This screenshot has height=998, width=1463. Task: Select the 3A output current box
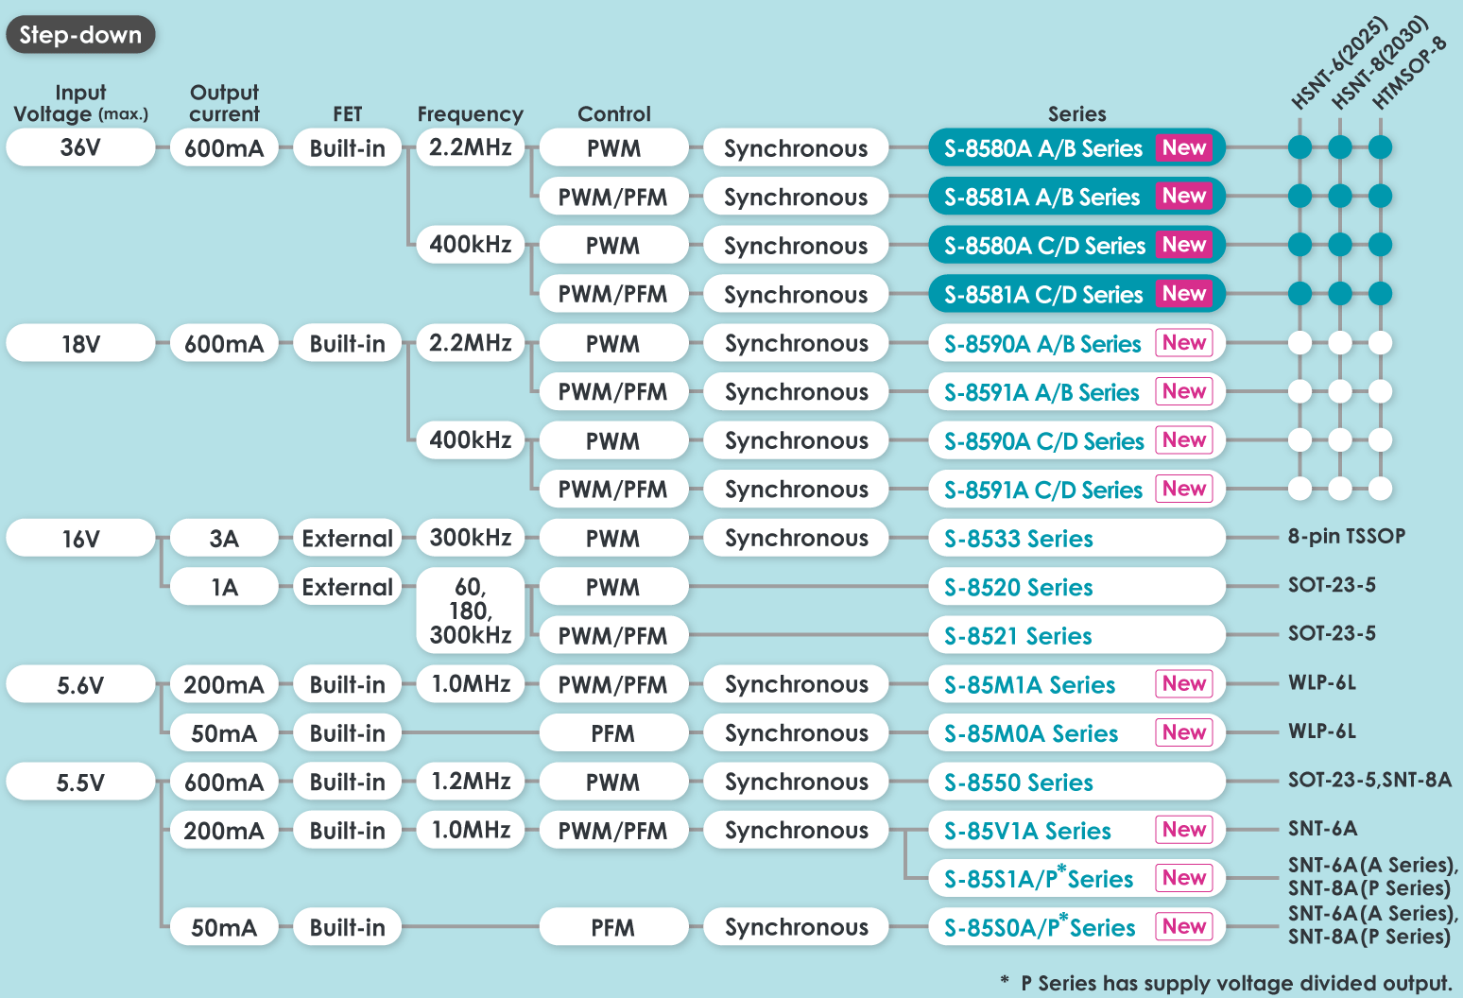click(224, 539)
